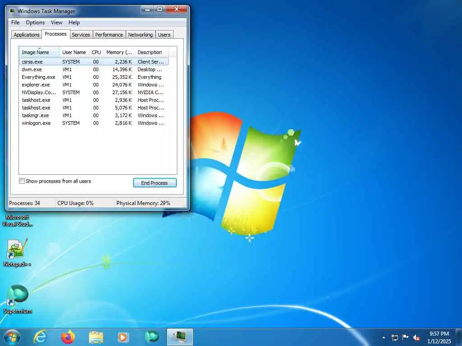462x346 pixels.
Task: Click the Task Manager title bar icon
Action: (12, 11)
